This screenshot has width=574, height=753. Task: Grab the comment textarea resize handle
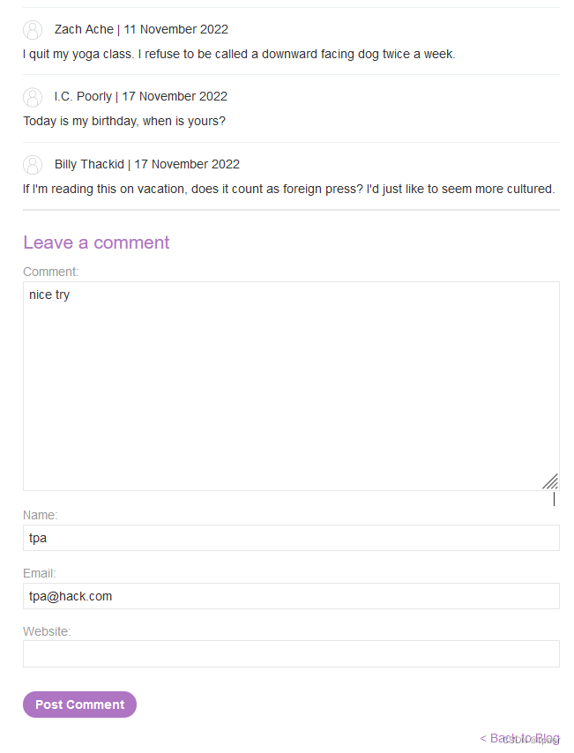click(550, 481)
